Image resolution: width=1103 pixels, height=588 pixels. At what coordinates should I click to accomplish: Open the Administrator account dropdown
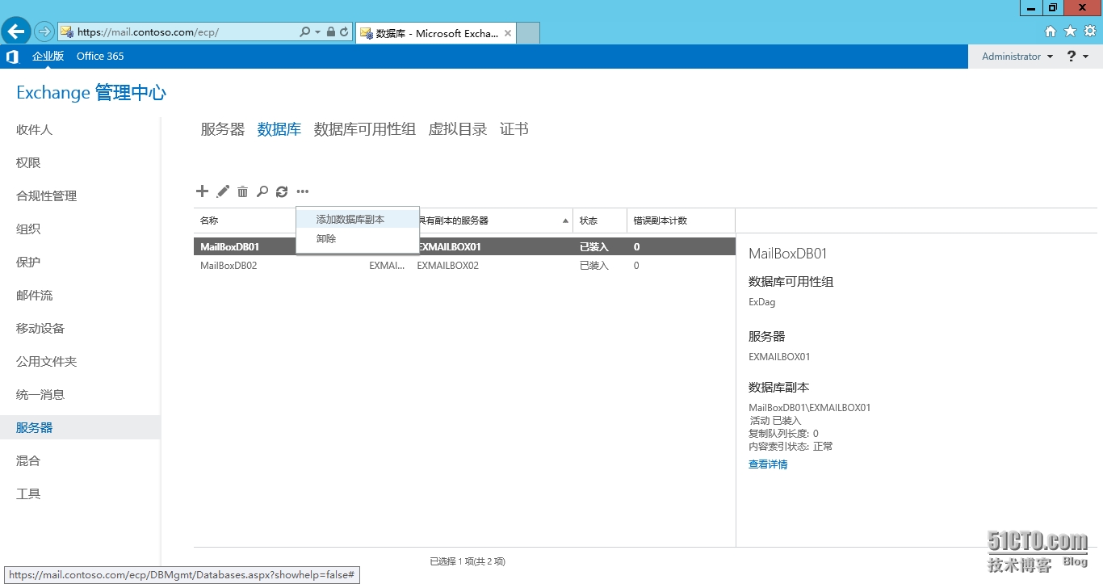click(1015, 56)
